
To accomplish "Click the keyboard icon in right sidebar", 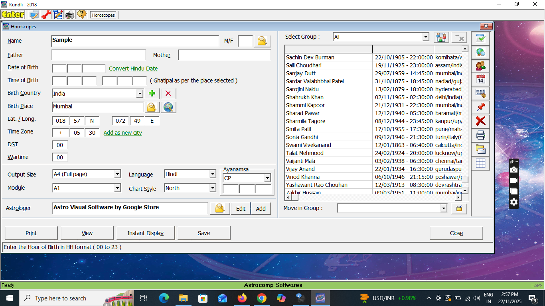I will click(x=481, y=93).
